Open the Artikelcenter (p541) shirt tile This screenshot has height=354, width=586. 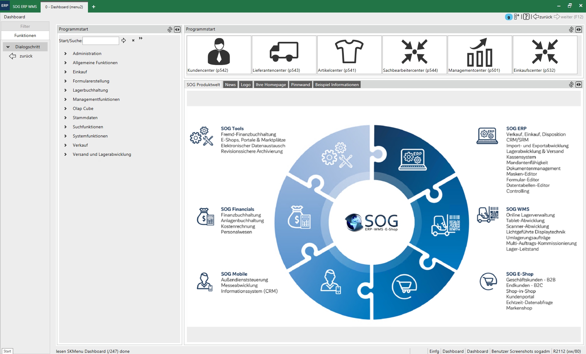[349, 55]
